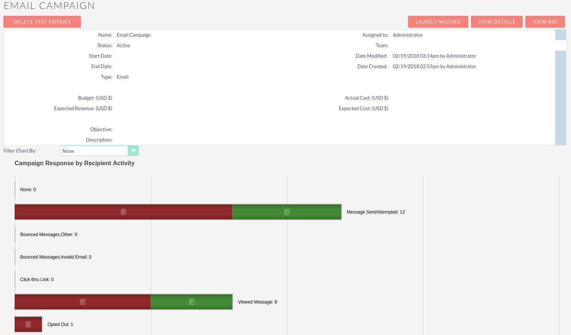Click the Administrator link next to Date Created

point(461,66)
